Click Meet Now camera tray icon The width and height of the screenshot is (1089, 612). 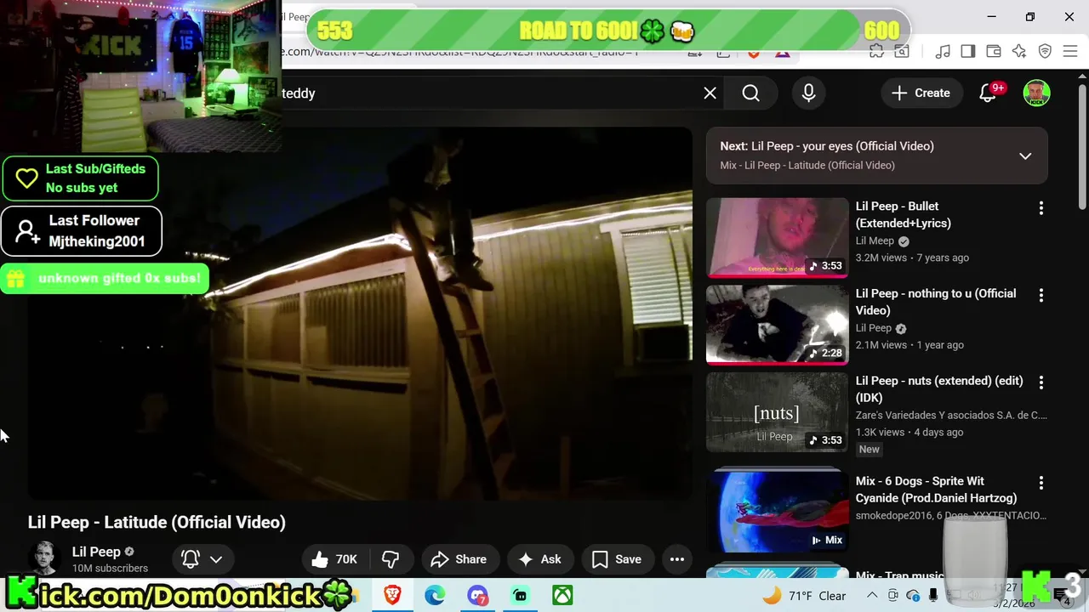pyautogui.click(x=892, y=596)
